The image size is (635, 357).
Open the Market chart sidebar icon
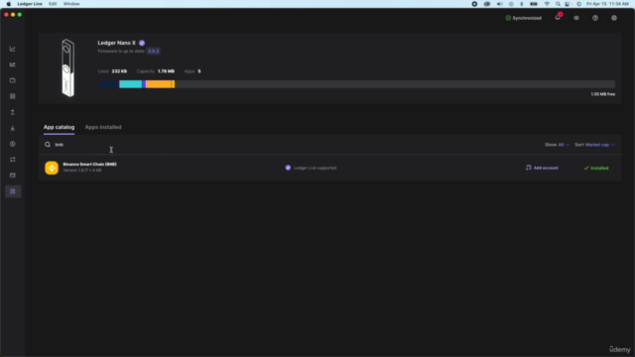[13, 64]
